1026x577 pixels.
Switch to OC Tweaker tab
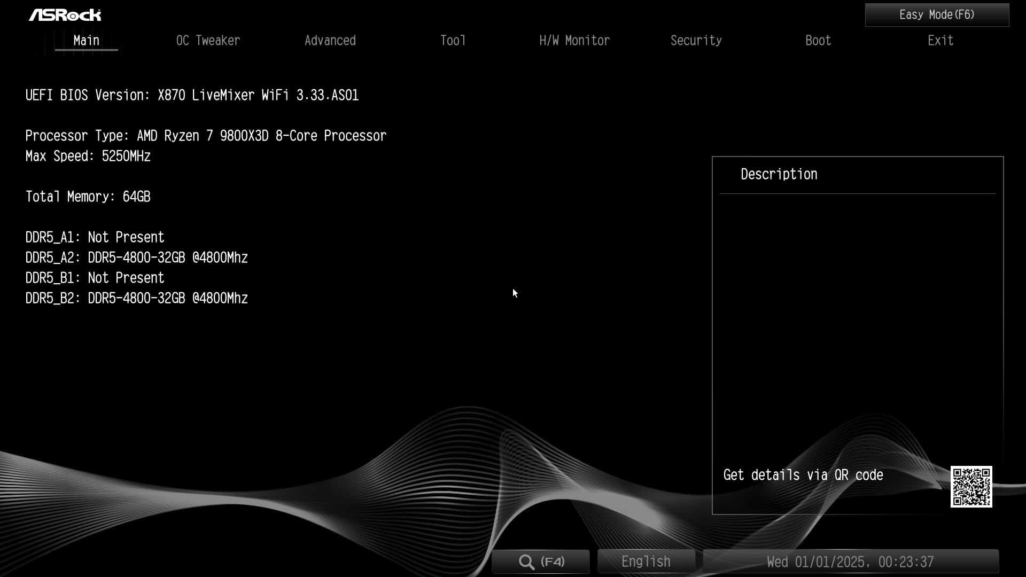208,41
